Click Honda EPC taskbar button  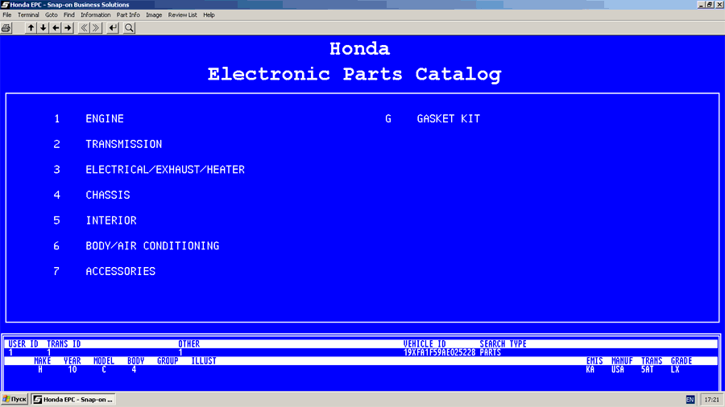(x=73, y=400)
